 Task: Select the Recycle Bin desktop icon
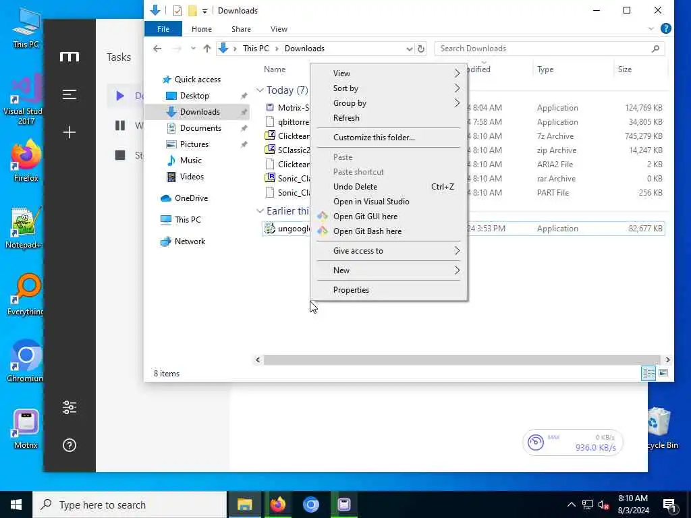[660, 428]
